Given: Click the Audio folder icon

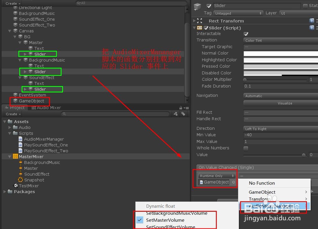Looking at the screenshot, I should pyautogui.click(x=15, y=127).
